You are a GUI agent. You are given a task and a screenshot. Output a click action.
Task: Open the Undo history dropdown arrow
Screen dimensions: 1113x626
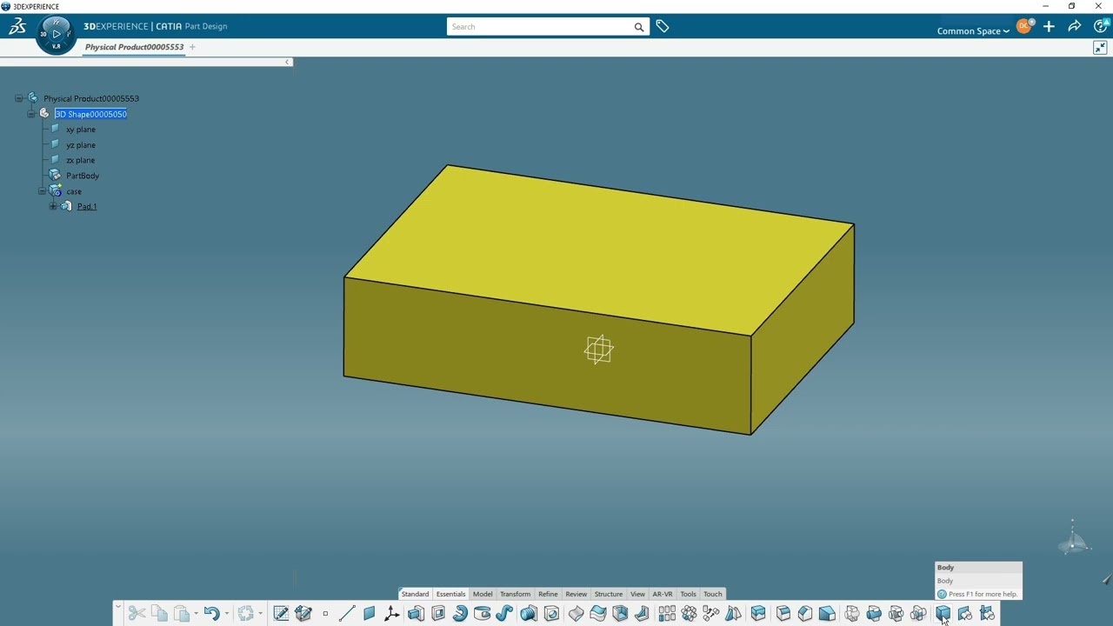tap(226, 614)
